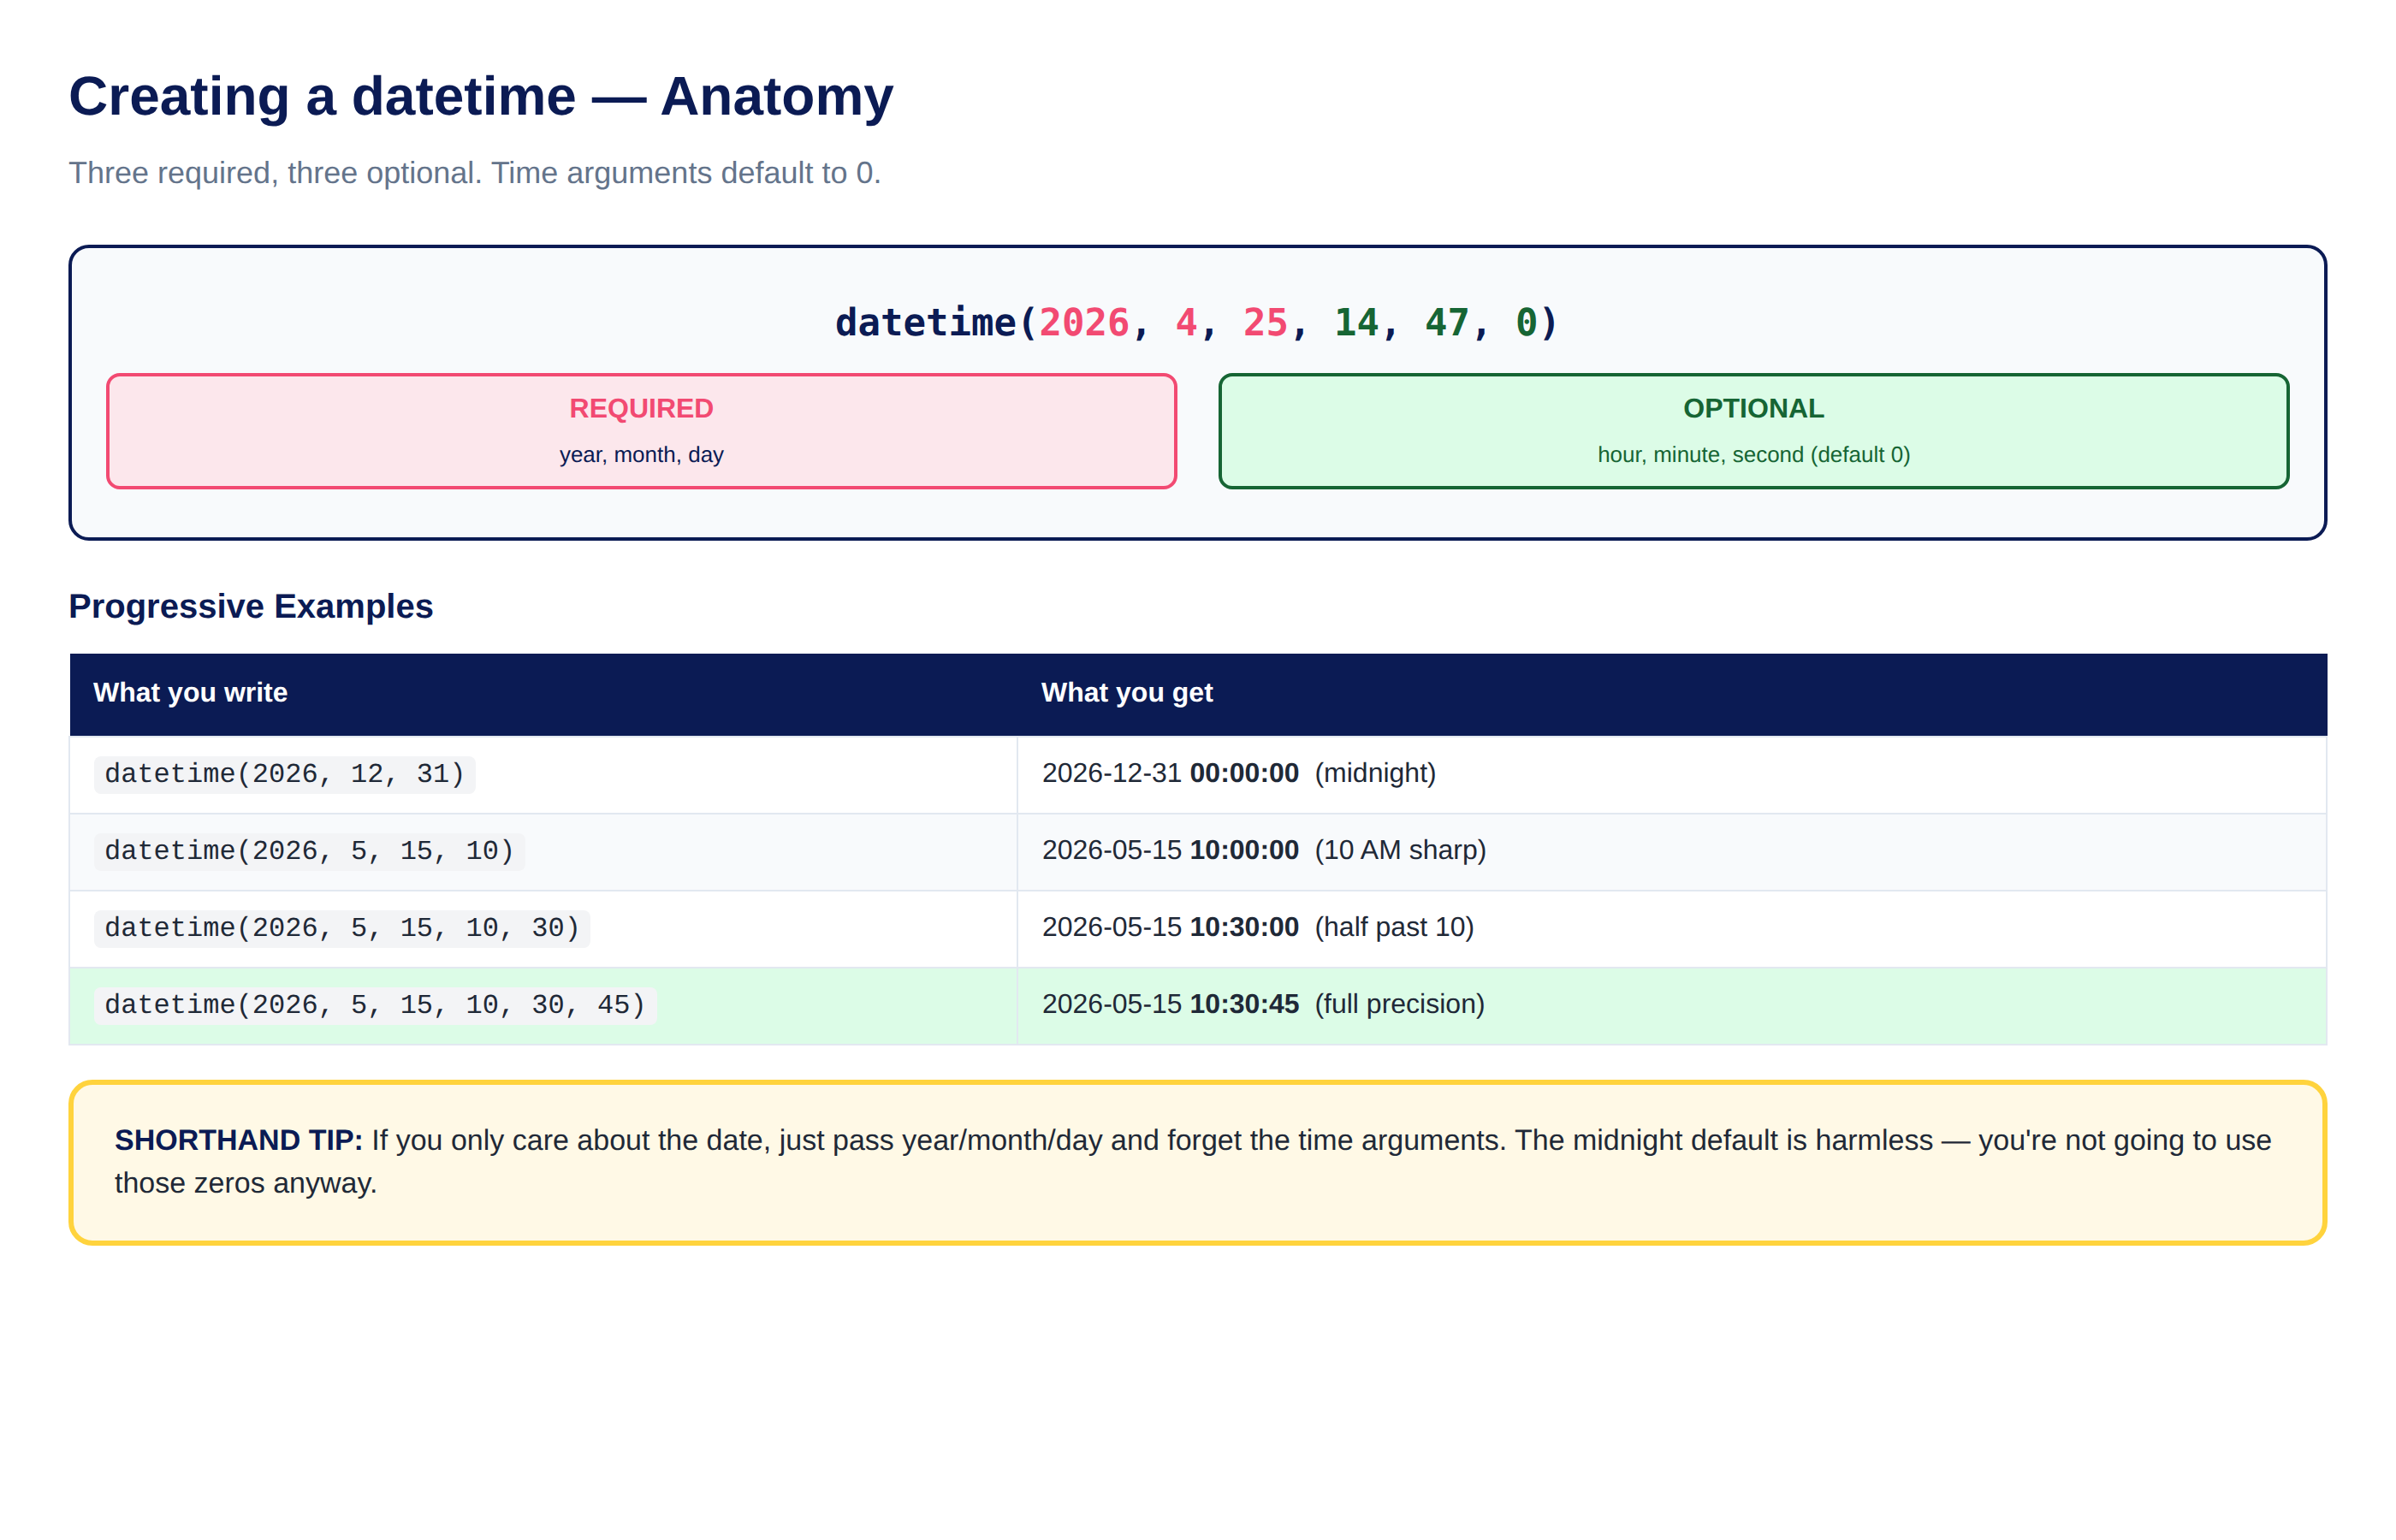Click the green hour value 14 in signature
Image resolution: width=2396 pixels, height=1540 pixels.
point(1356,323)
